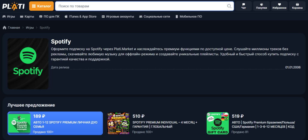Click Spotify breadcrumb text
Image resolution: width=308 pixels, height=140 pixels.
[45, 28]
